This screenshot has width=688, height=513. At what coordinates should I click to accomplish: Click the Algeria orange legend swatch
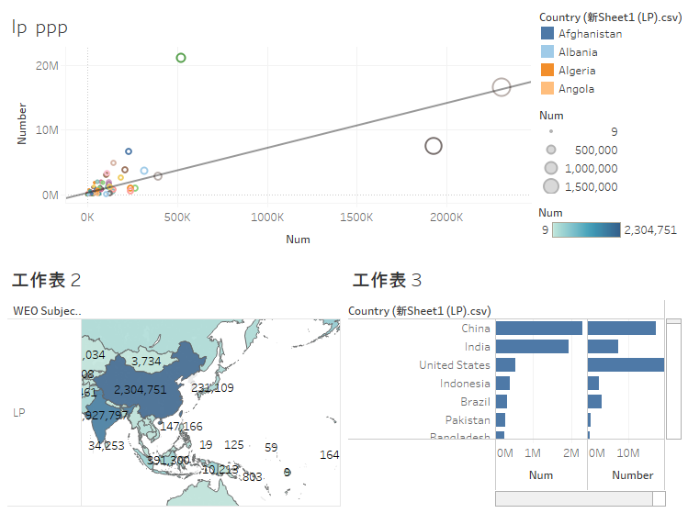547,71
